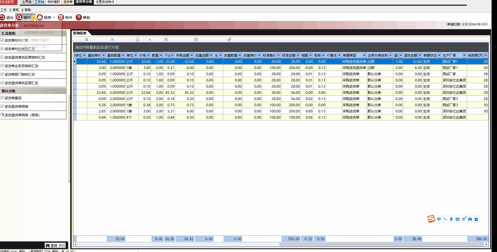
Task: Click the 查询 [F3] button
Action: [55, 245]
